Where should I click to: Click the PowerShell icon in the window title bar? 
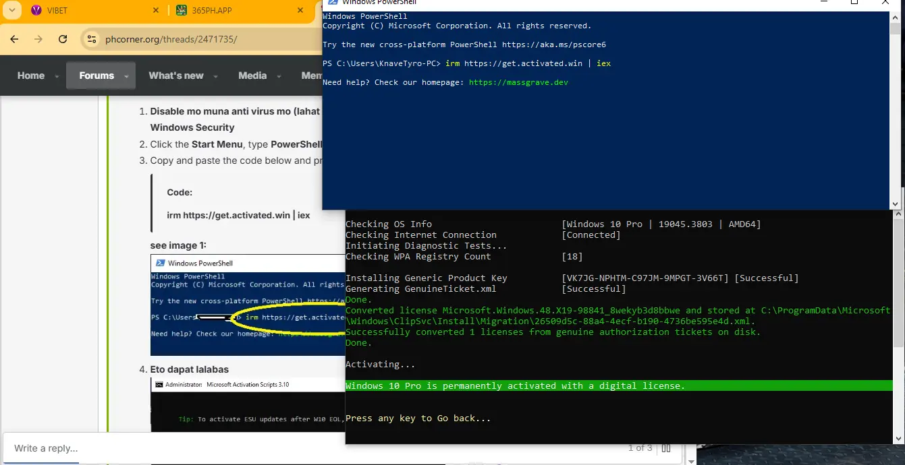331,2
